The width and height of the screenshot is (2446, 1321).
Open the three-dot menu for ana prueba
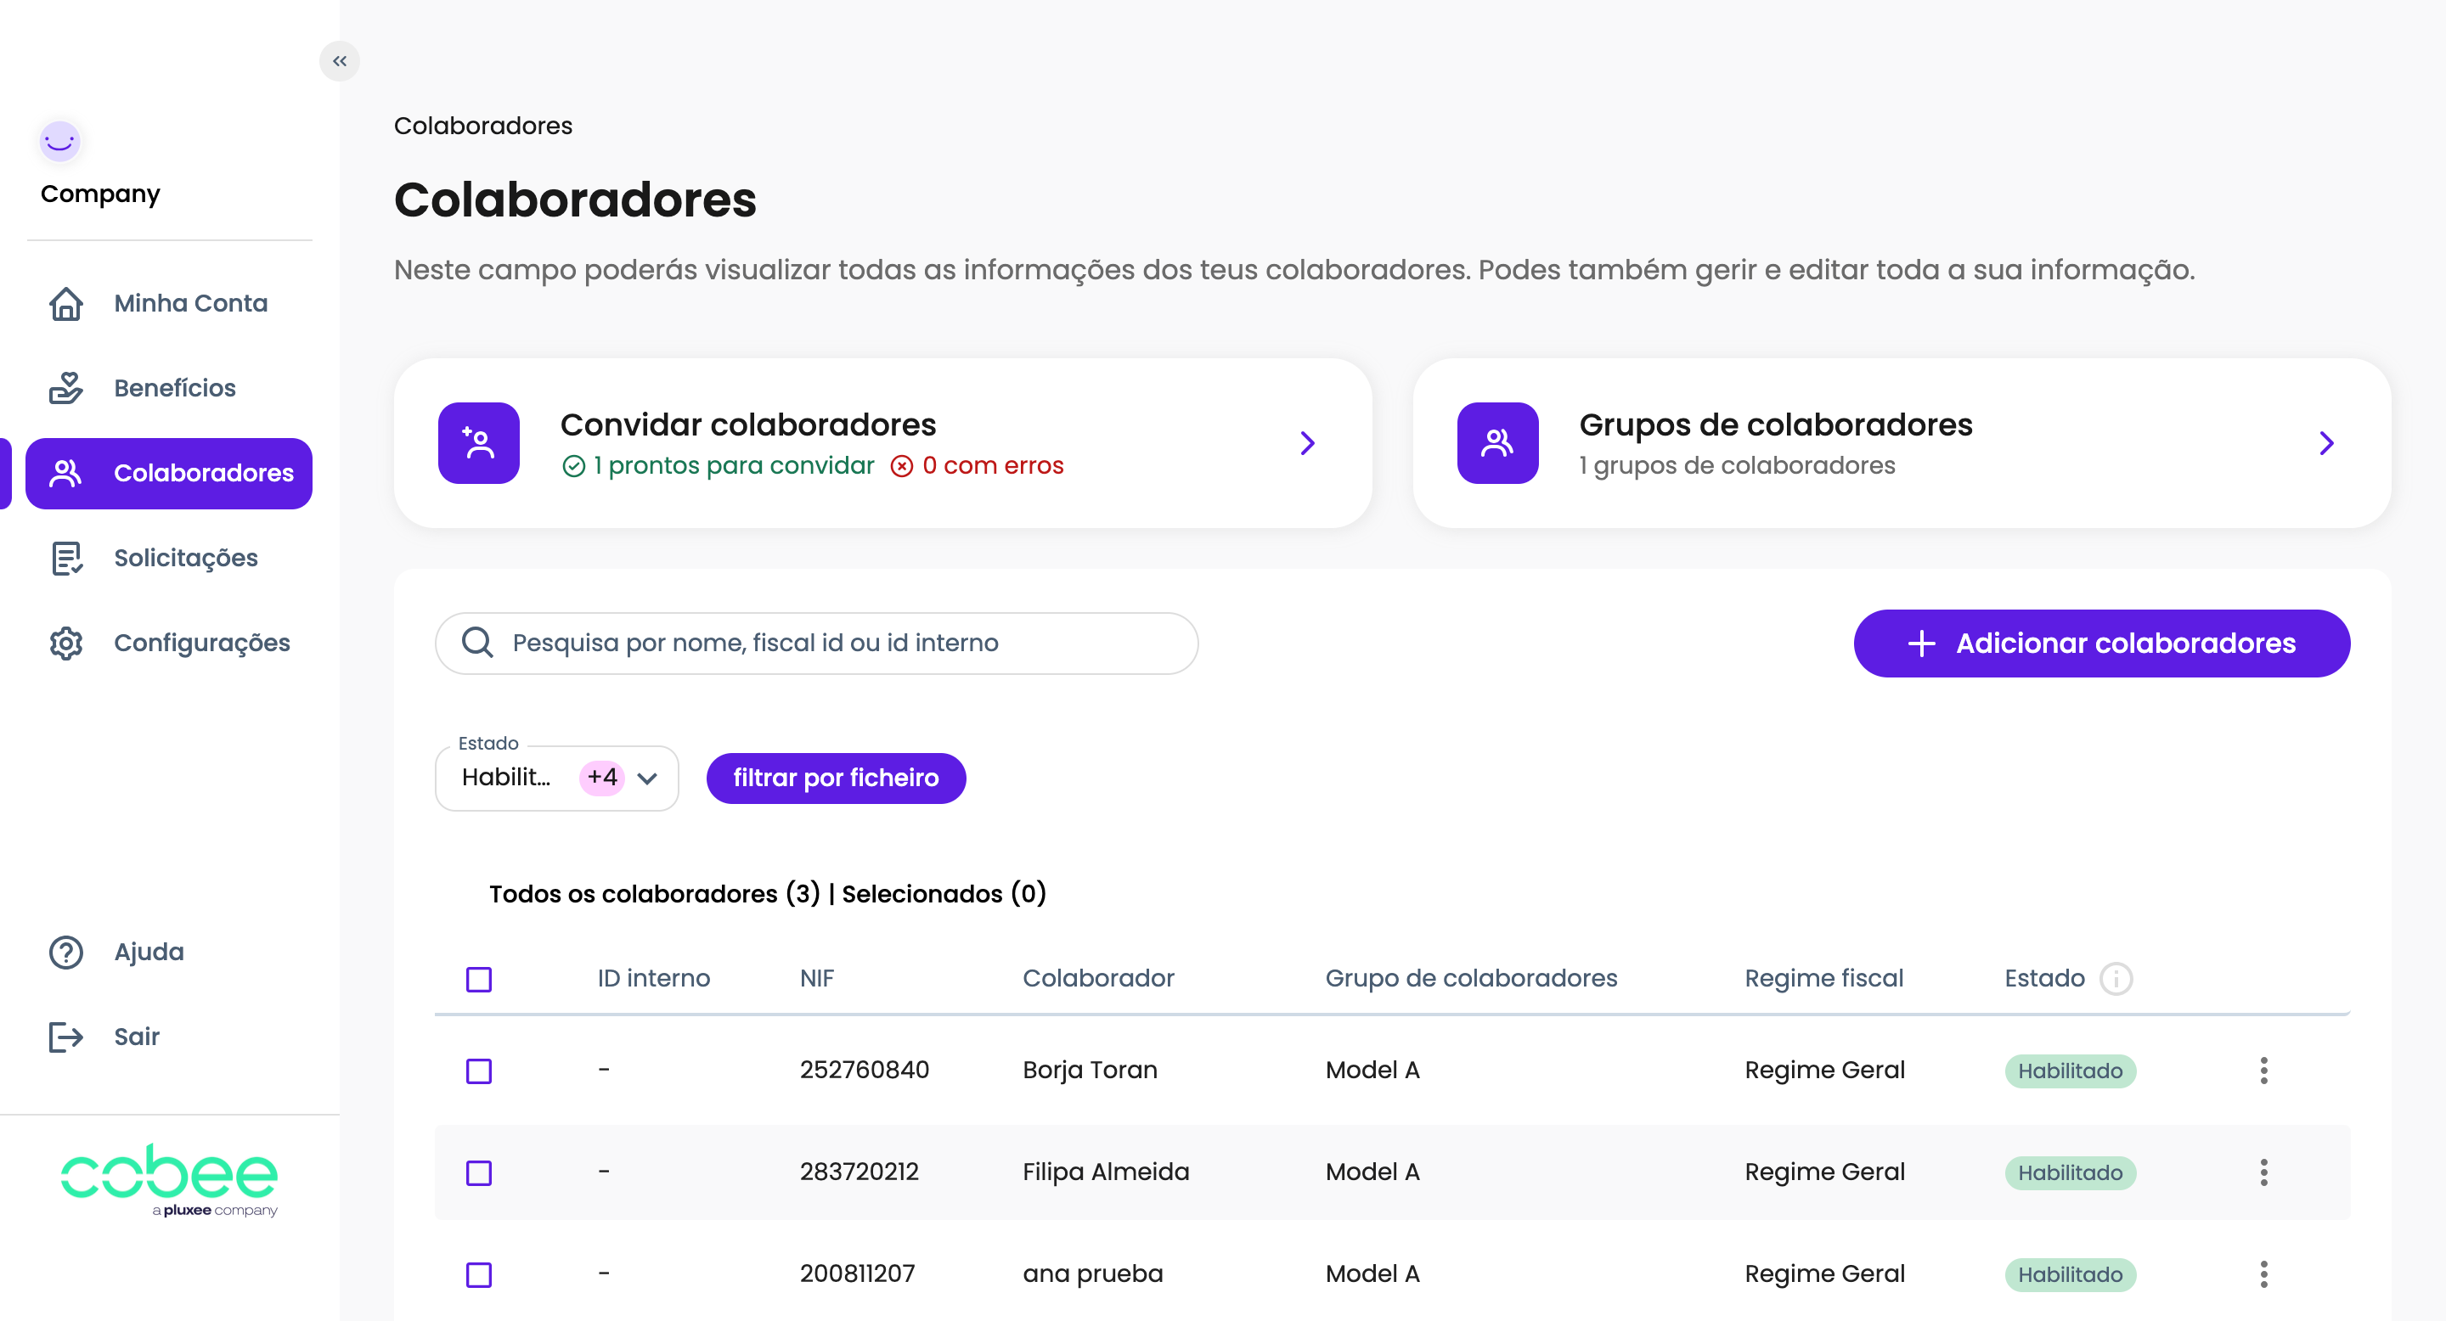pyautogui.click(x=2263, y=1273)
